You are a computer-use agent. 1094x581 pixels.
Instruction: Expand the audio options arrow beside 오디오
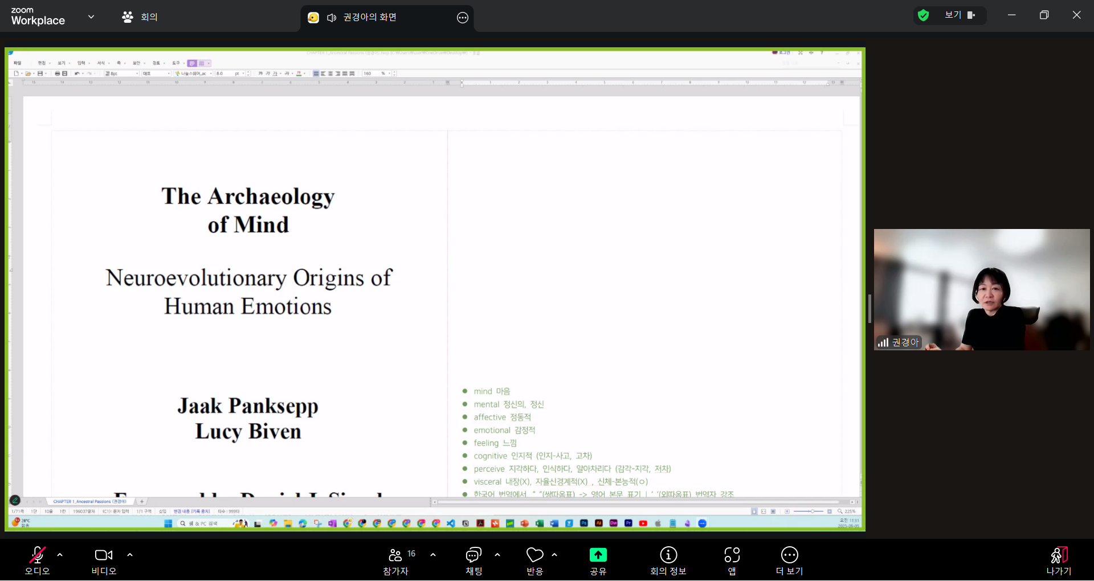tap(60, 555)
